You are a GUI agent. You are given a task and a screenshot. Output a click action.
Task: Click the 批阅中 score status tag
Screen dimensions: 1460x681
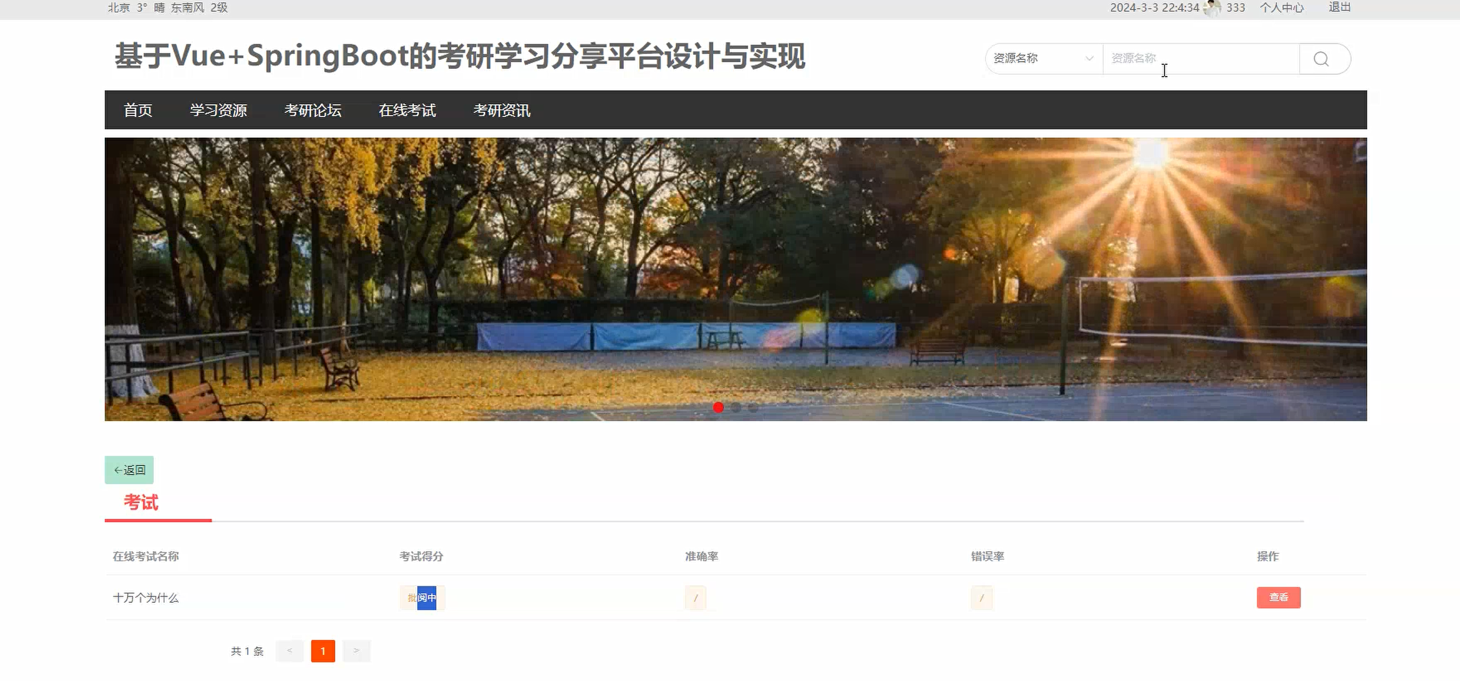coord(422,598)
